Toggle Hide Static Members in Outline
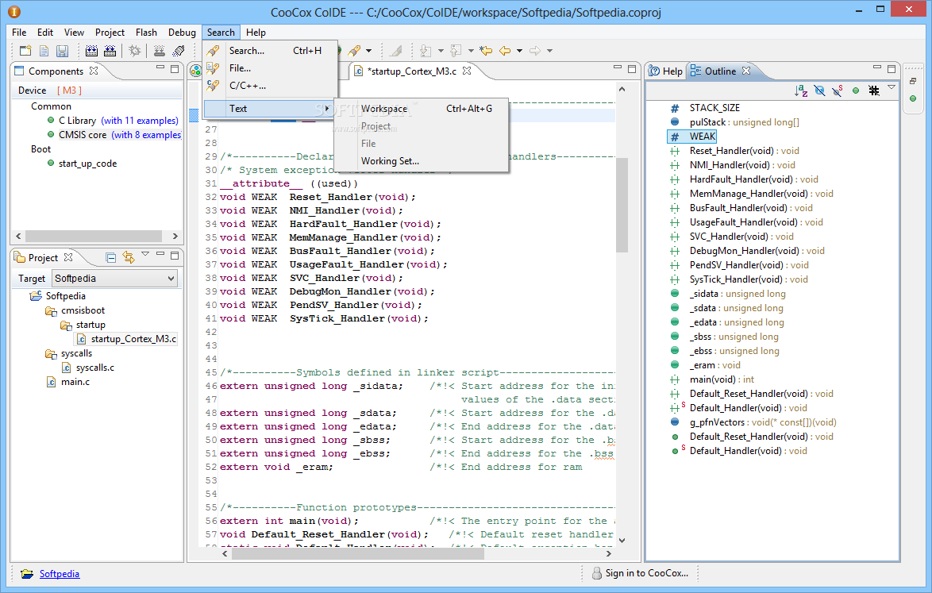 click(838, 90)
